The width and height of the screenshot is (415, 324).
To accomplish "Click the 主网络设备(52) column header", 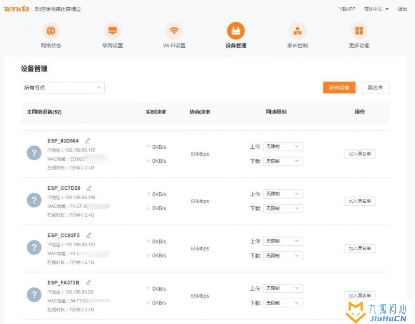I will click(44, 112).
